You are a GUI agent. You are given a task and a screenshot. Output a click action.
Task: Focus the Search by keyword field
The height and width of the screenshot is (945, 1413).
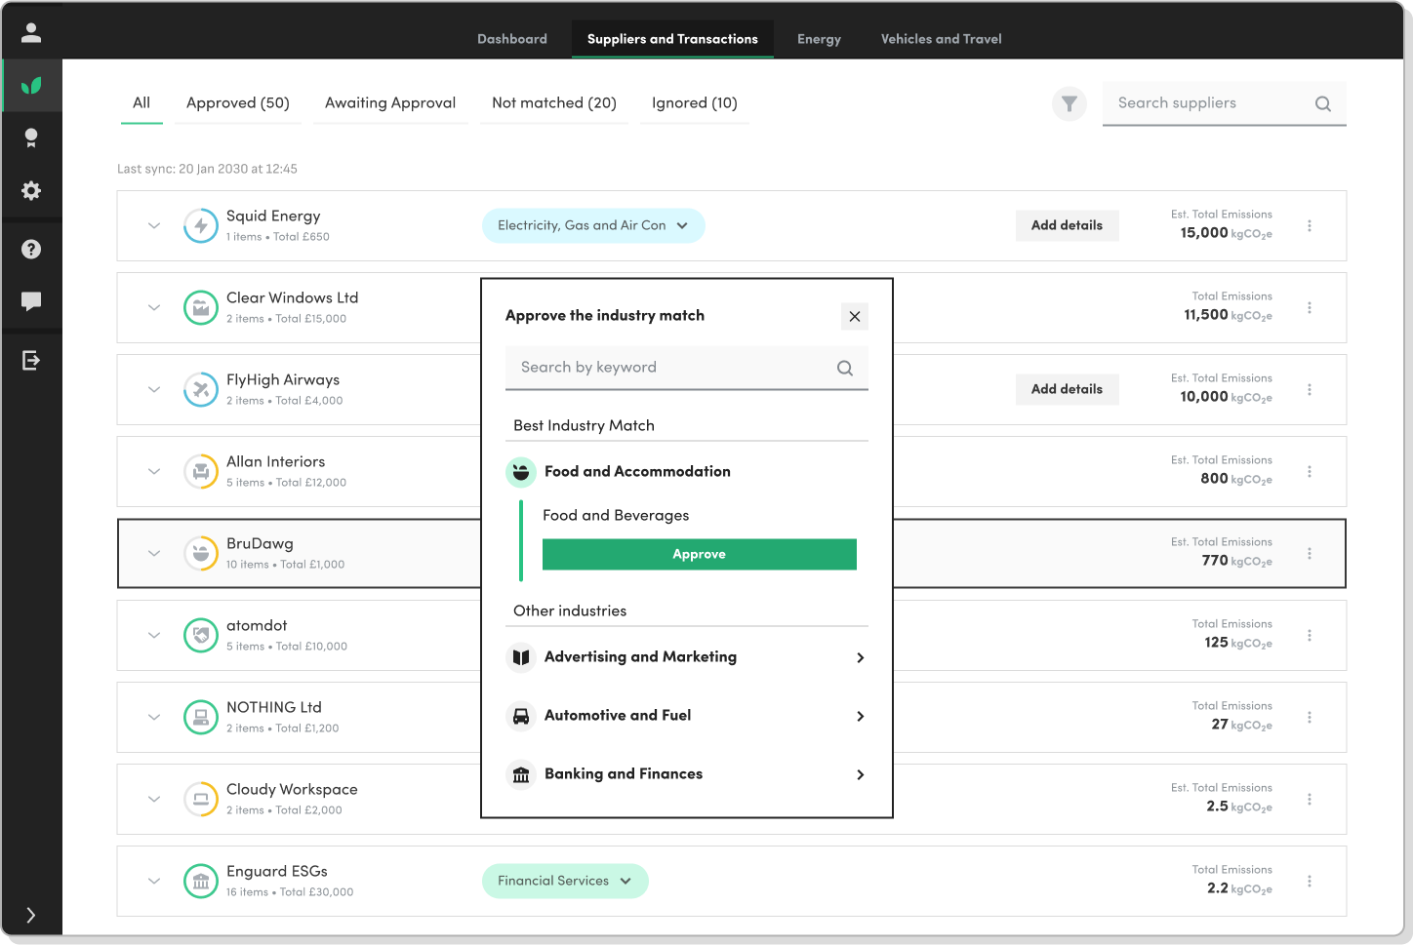[687, 368]
